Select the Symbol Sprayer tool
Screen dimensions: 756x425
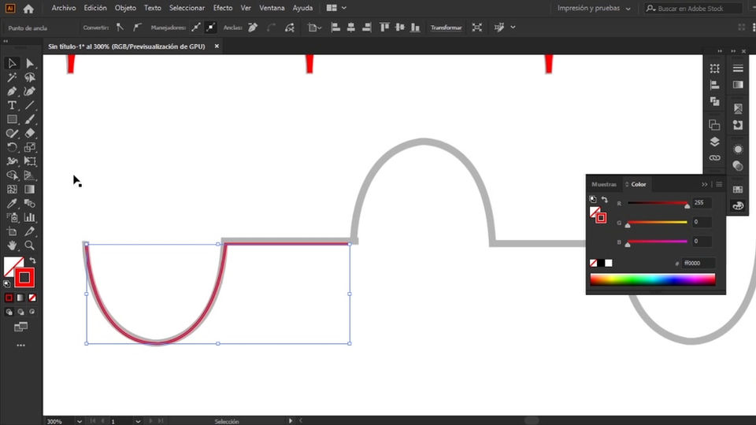tap(12, 217)
